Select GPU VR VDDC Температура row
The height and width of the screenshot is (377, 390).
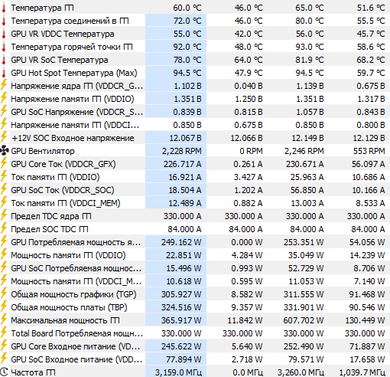[195, 34]
